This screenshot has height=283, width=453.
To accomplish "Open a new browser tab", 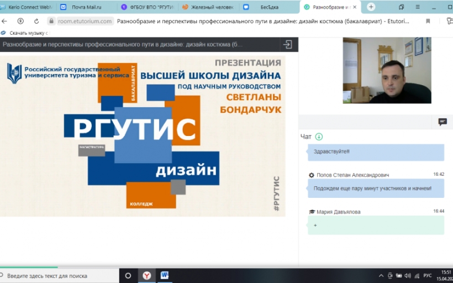I will pos(371,7).
